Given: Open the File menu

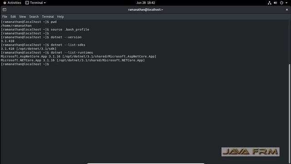Looking at the screenshot, I should point(5,16).
